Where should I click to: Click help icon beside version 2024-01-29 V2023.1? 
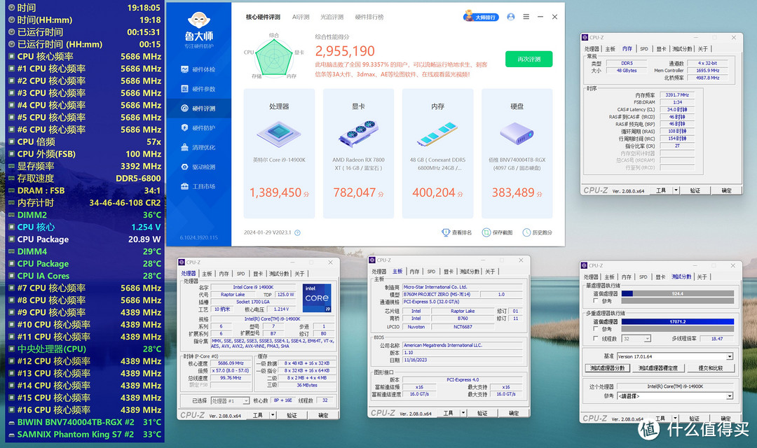pos(297,232)
